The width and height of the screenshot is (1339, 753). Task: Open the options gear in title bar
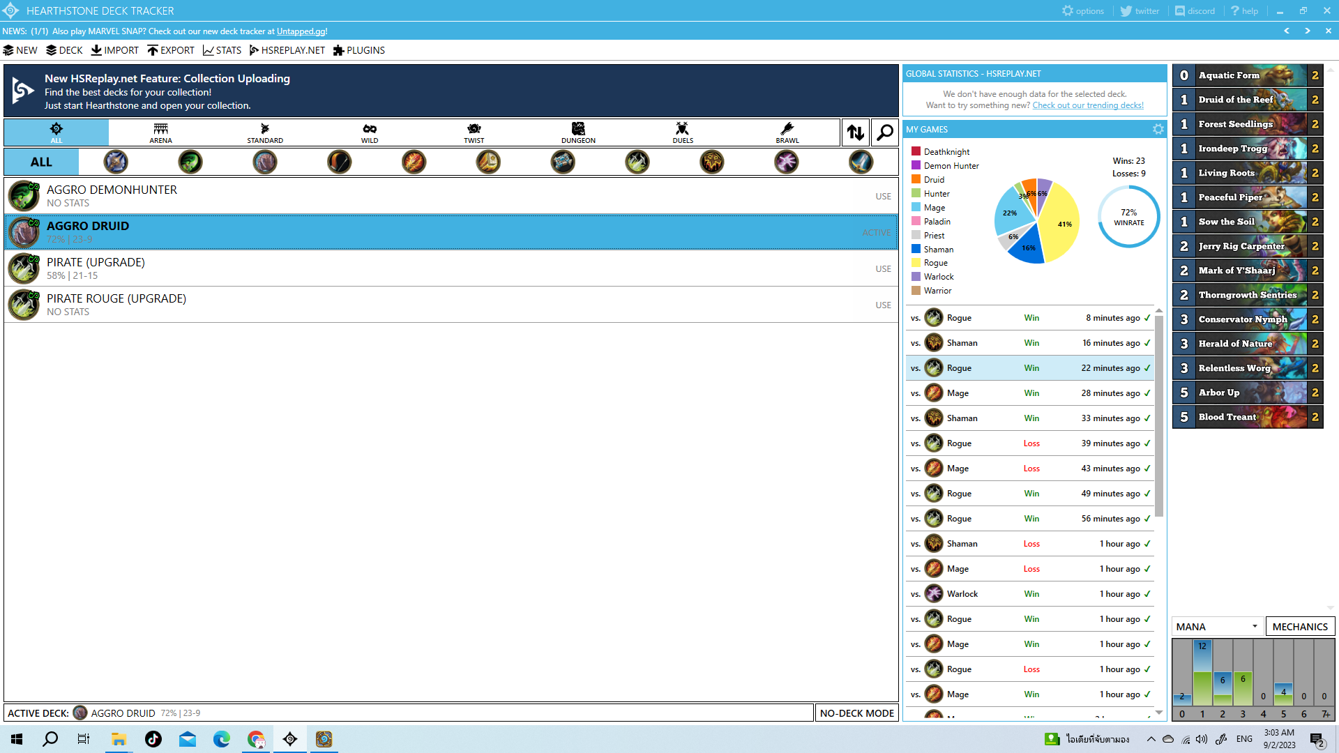tap(1083, 10)
